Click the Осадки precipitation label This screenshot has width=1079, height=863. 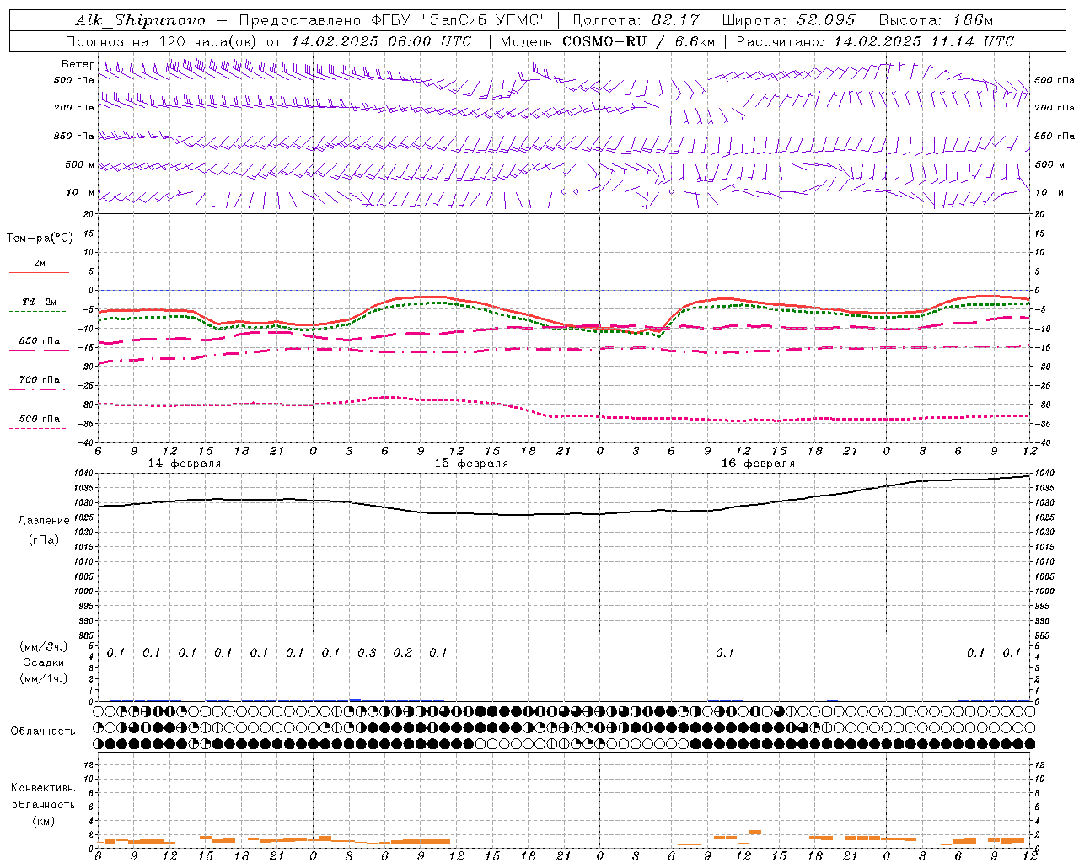44,662
